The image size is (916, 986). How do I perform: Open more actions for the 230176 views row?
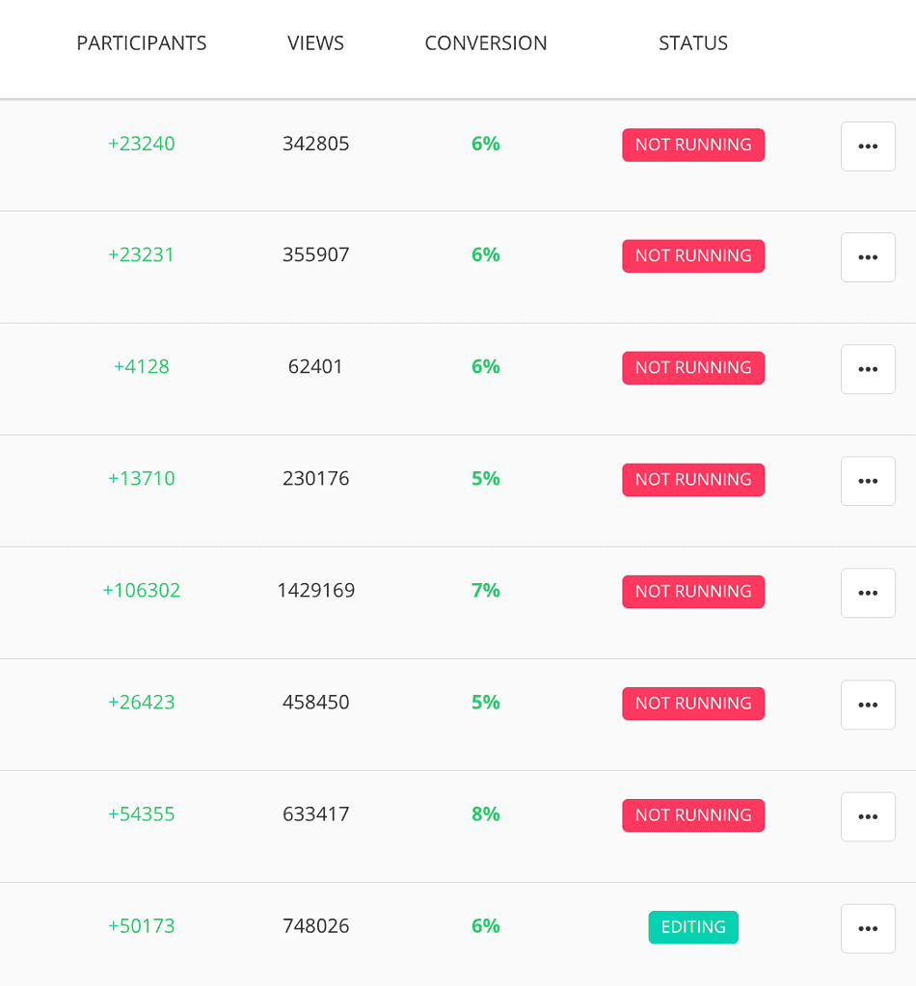(868, 481)
